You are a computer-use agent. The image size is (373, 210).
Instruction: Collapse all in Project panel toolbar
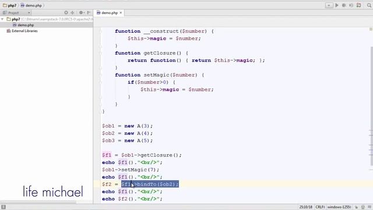pyautogui.click(x=72, y=13)
